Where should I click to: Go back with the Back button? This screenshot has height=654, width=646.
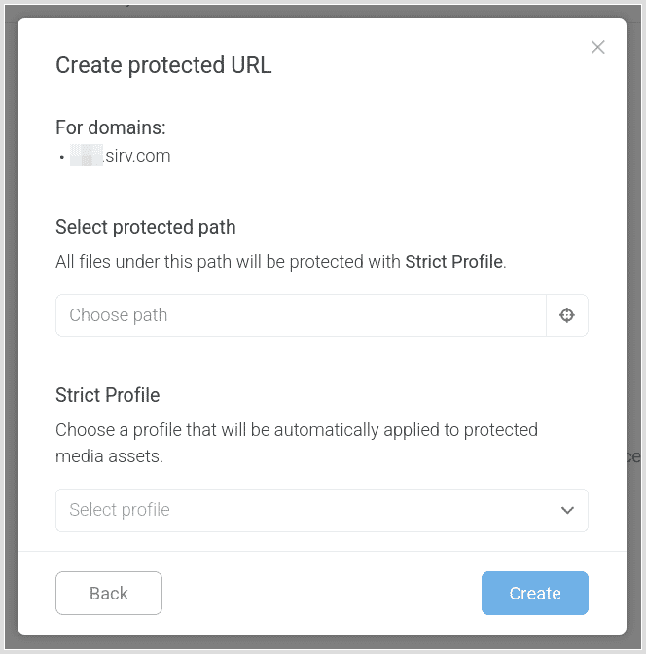click(x=109, y=593)
